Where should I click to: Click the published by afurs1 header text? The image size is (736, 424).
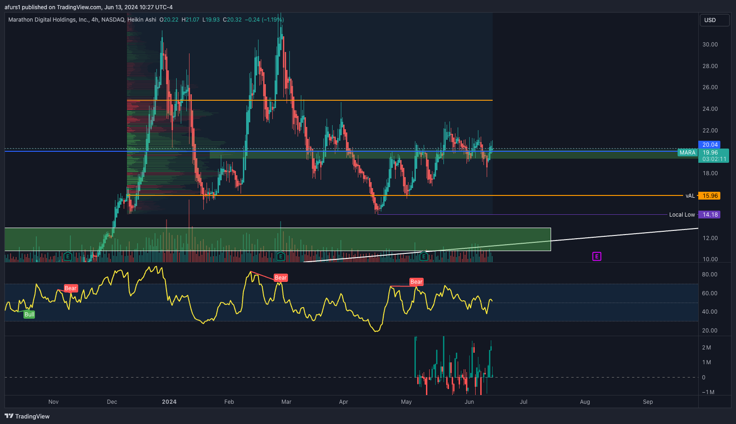click(x=89, y=7)
